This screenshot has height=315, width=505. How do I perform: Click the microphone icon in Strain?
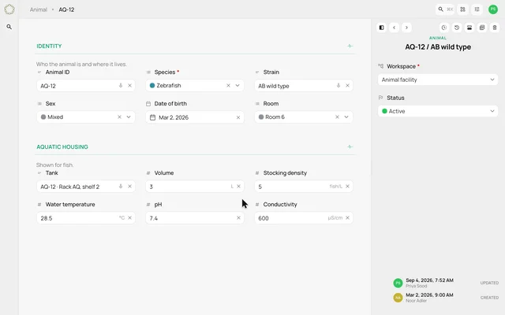pos(339,86)
